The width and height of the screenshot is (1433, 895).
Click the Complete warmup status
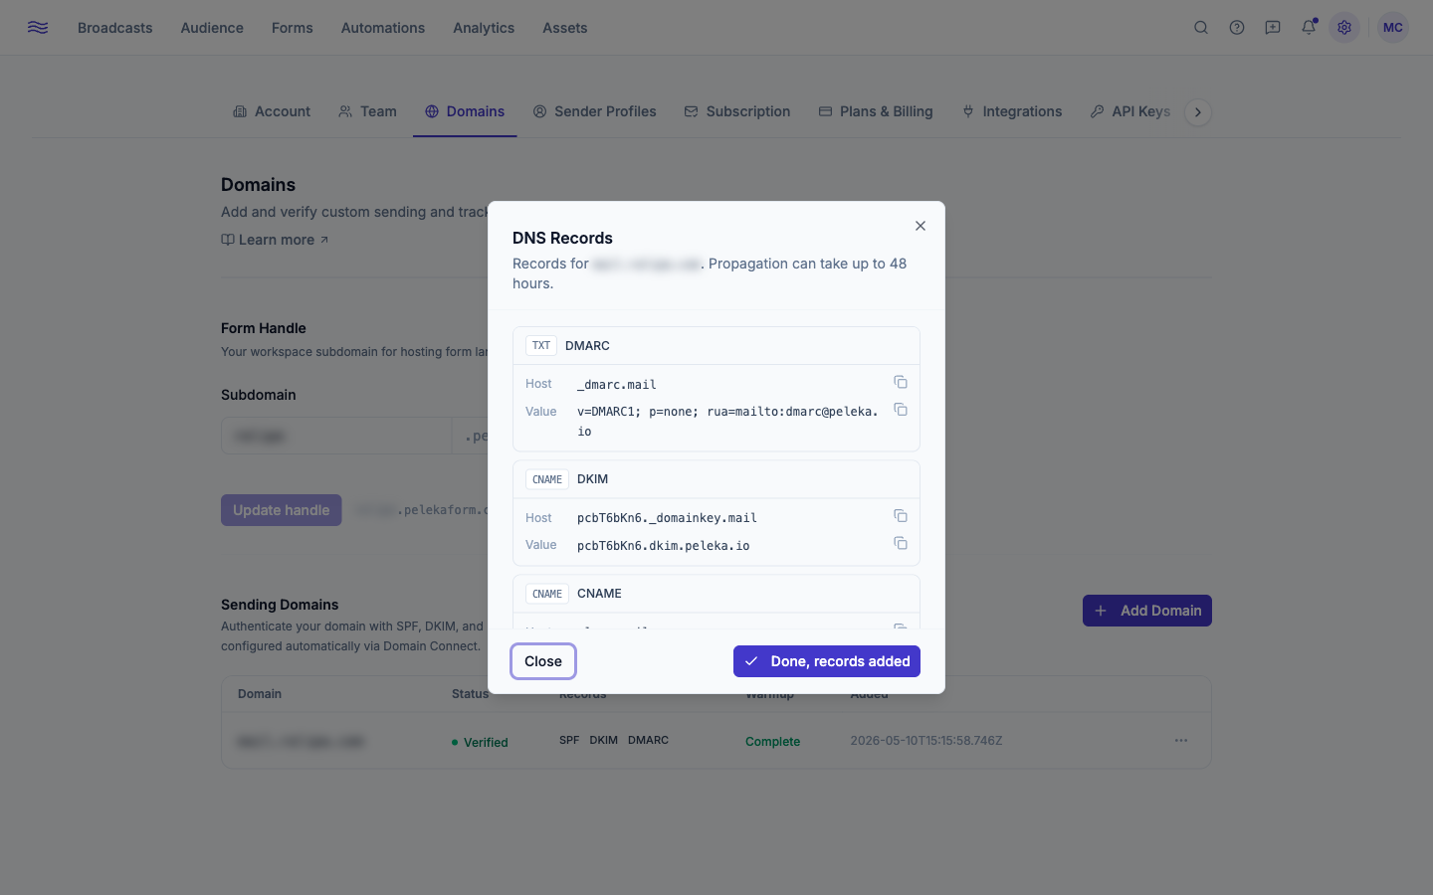773,742
